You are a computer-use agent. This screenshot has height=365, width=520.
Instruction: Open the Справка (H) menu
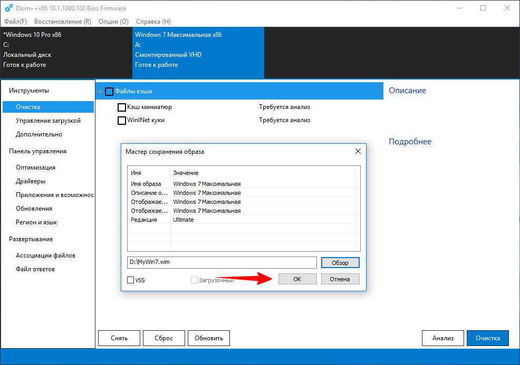153,22
